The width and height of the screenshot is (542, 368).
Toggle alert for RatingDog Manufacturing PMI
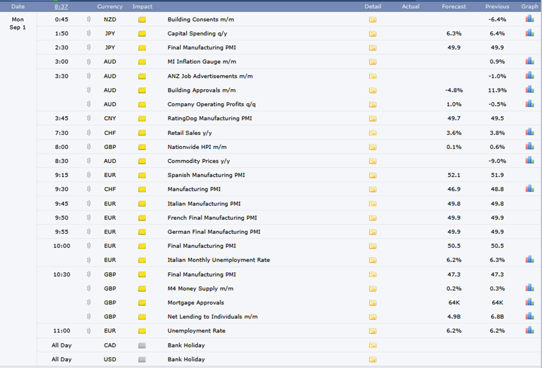[89, 118]
